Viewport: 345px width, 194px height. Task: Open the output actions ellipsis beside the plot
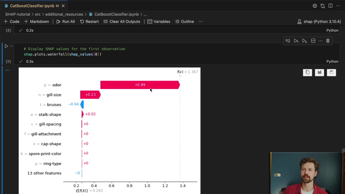coord(7,70)
